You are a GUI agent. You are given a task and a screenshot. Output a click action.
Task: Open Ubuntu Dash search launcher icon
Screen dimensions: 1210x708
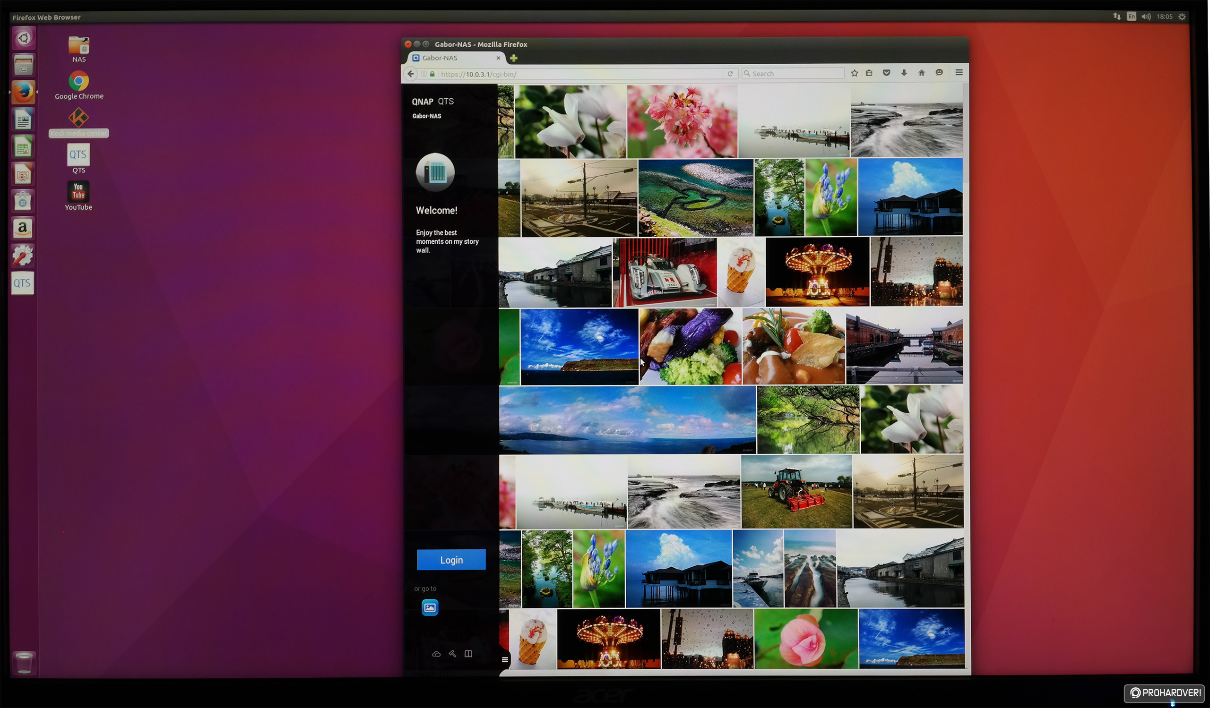click(x=23, y=38)
